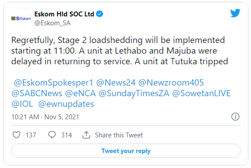Screen dimensions: 251x168
Task: Open the @ewnupdates mention
Action: [66, 104]
